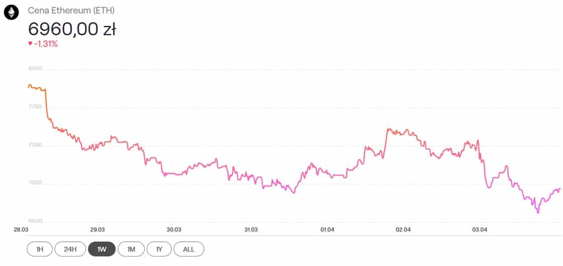Click the red down-triangle change indicator
Viewport: 563px width, 266px height.
point(30,44)
